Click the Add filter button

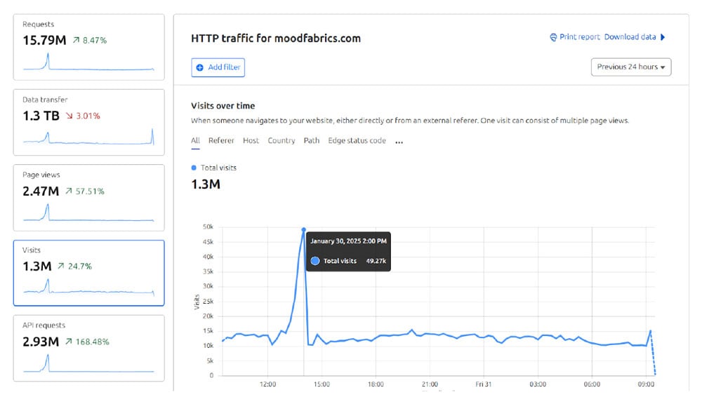point(218,67)
